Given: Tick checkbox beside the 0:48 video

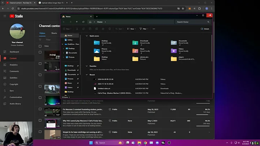Looking at the screenshot, I should (40, 86).
